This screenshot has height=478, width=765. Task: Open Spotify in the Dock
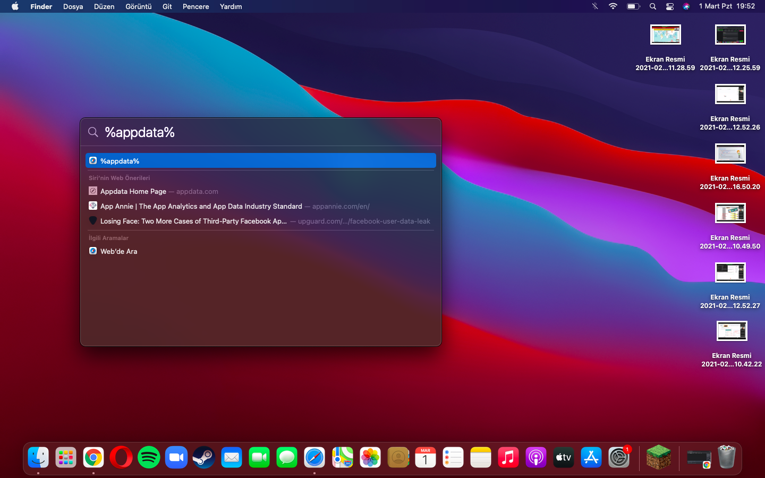tap(149, 457)
